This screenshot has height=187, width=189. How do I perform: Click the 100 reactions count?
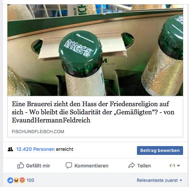[x=30, y=180]
